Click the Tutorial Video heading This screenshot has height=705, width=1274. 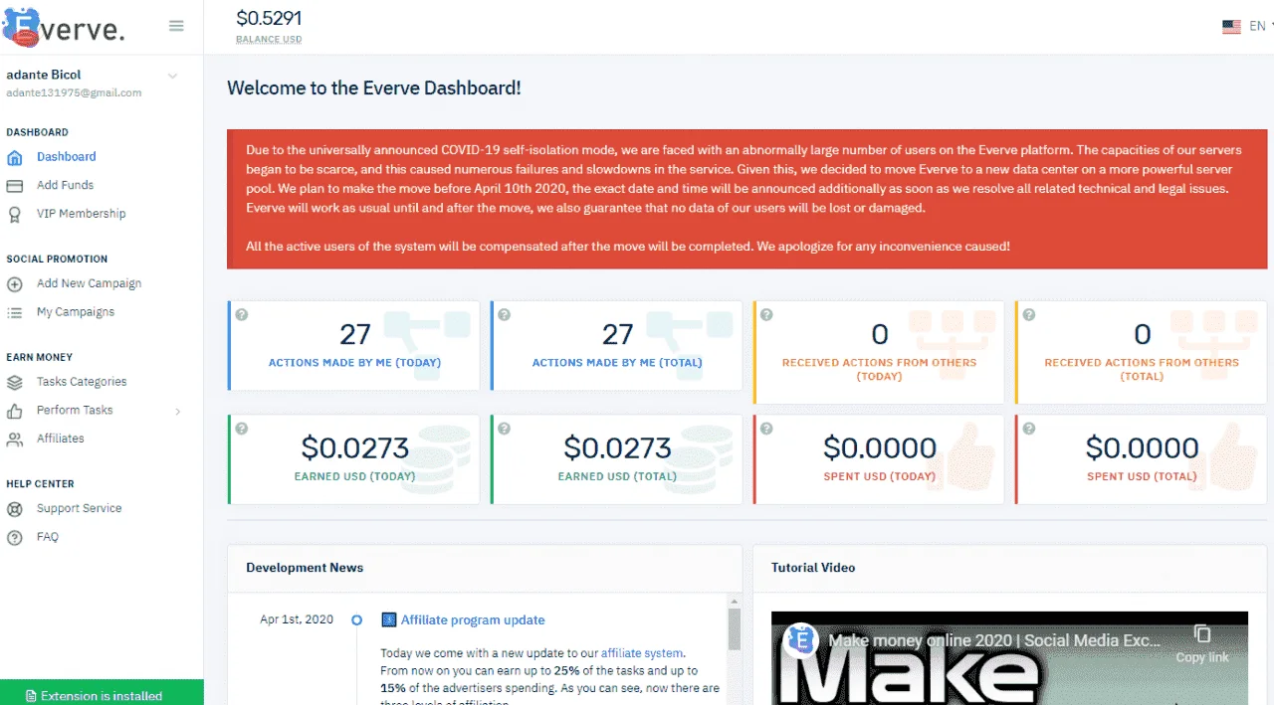[x=813, y=568]
